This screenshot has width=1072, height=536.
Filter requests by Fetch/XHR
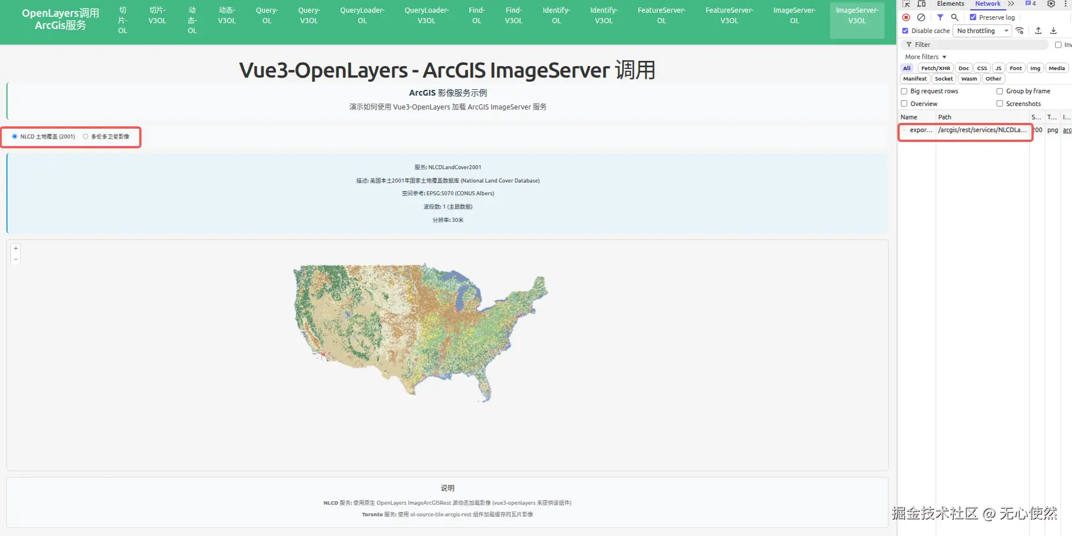tap(936, 68)
